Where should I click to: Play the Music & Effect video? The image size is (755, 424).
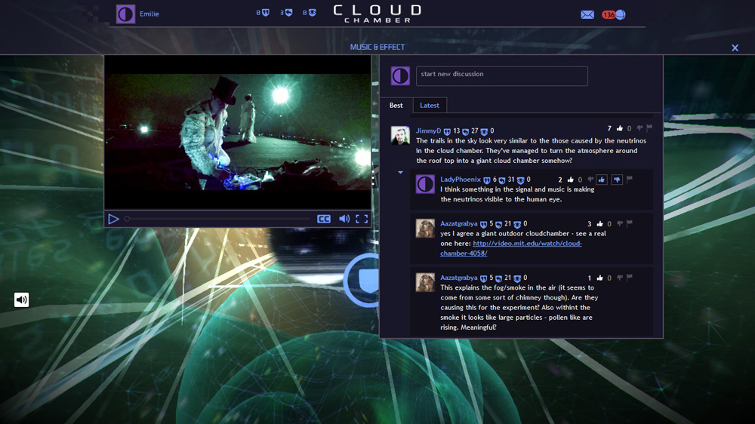coord(113,219)
